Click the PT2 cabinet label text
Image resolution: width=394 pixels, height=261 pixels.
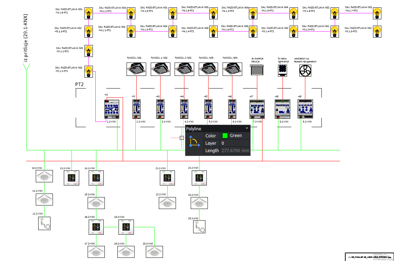coord(80,85)
